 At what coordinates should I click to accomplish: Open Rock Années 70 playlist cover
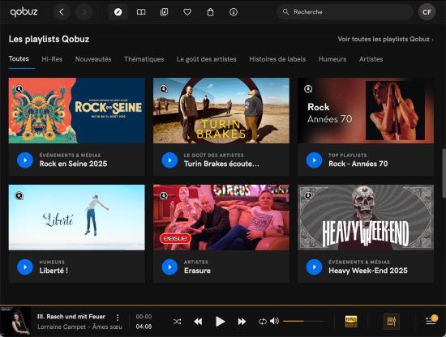pyautogui.click(x=366, y=110)
